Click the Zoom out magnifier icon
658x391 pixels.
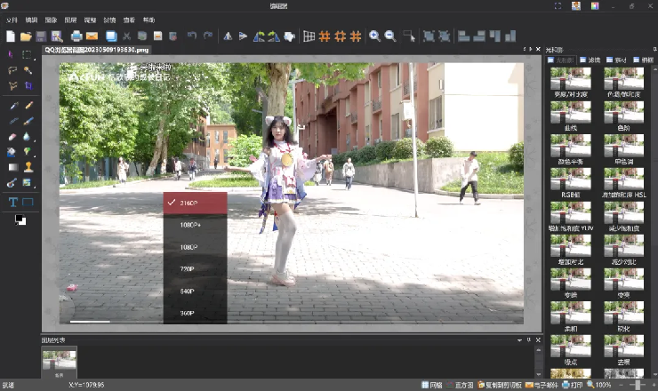[390, 36]
